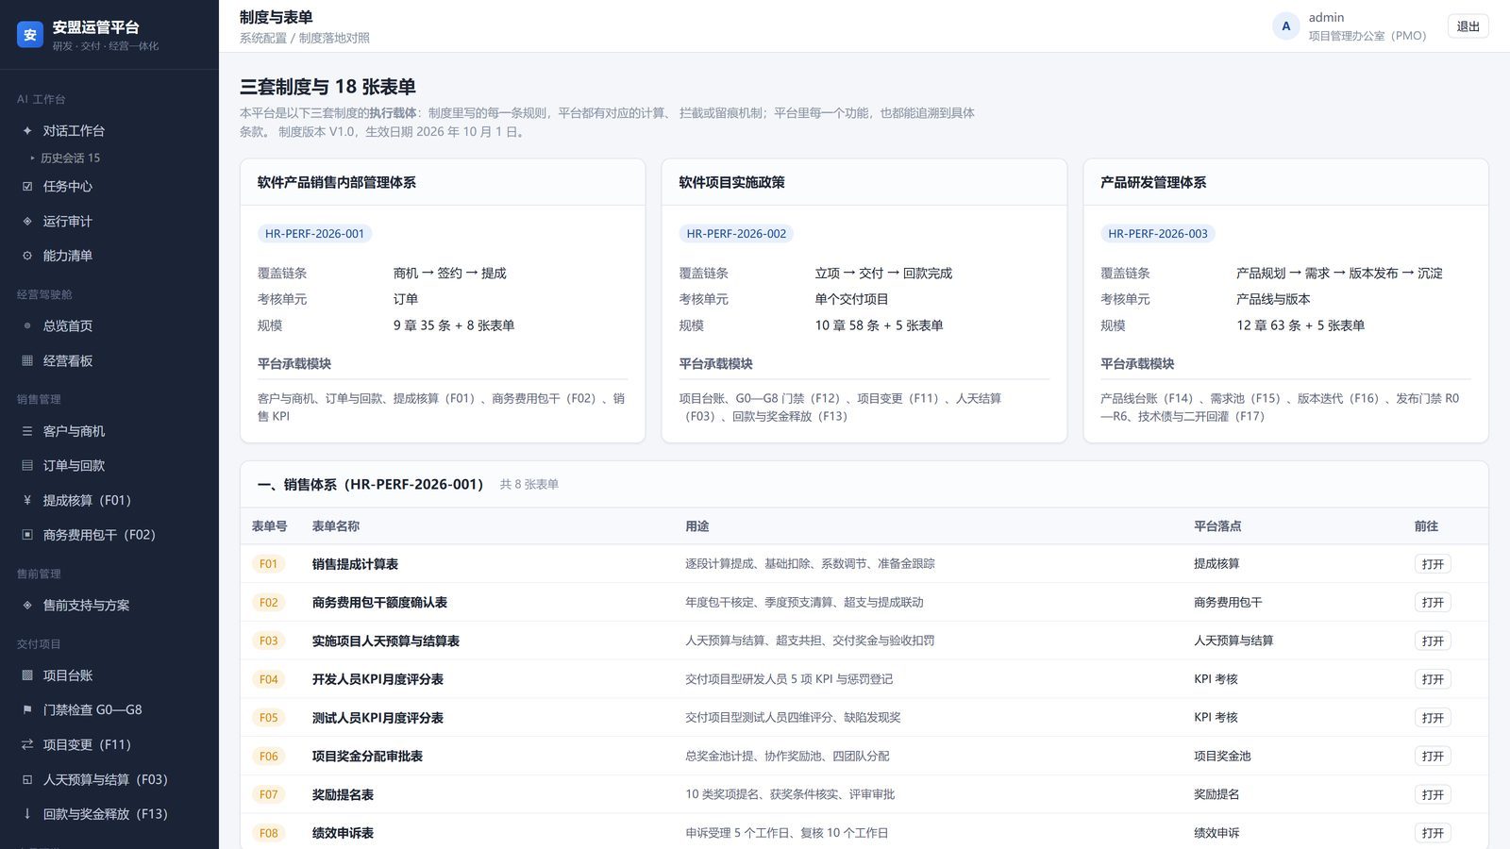The image size is (1510, 849).
Task: Click the HR-PERF-2026-003 policy tag
Action: 1157,234
